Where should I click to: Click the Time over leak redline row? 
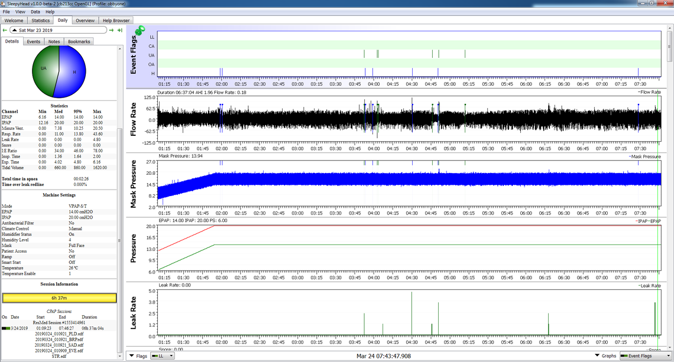click(59, 184)
